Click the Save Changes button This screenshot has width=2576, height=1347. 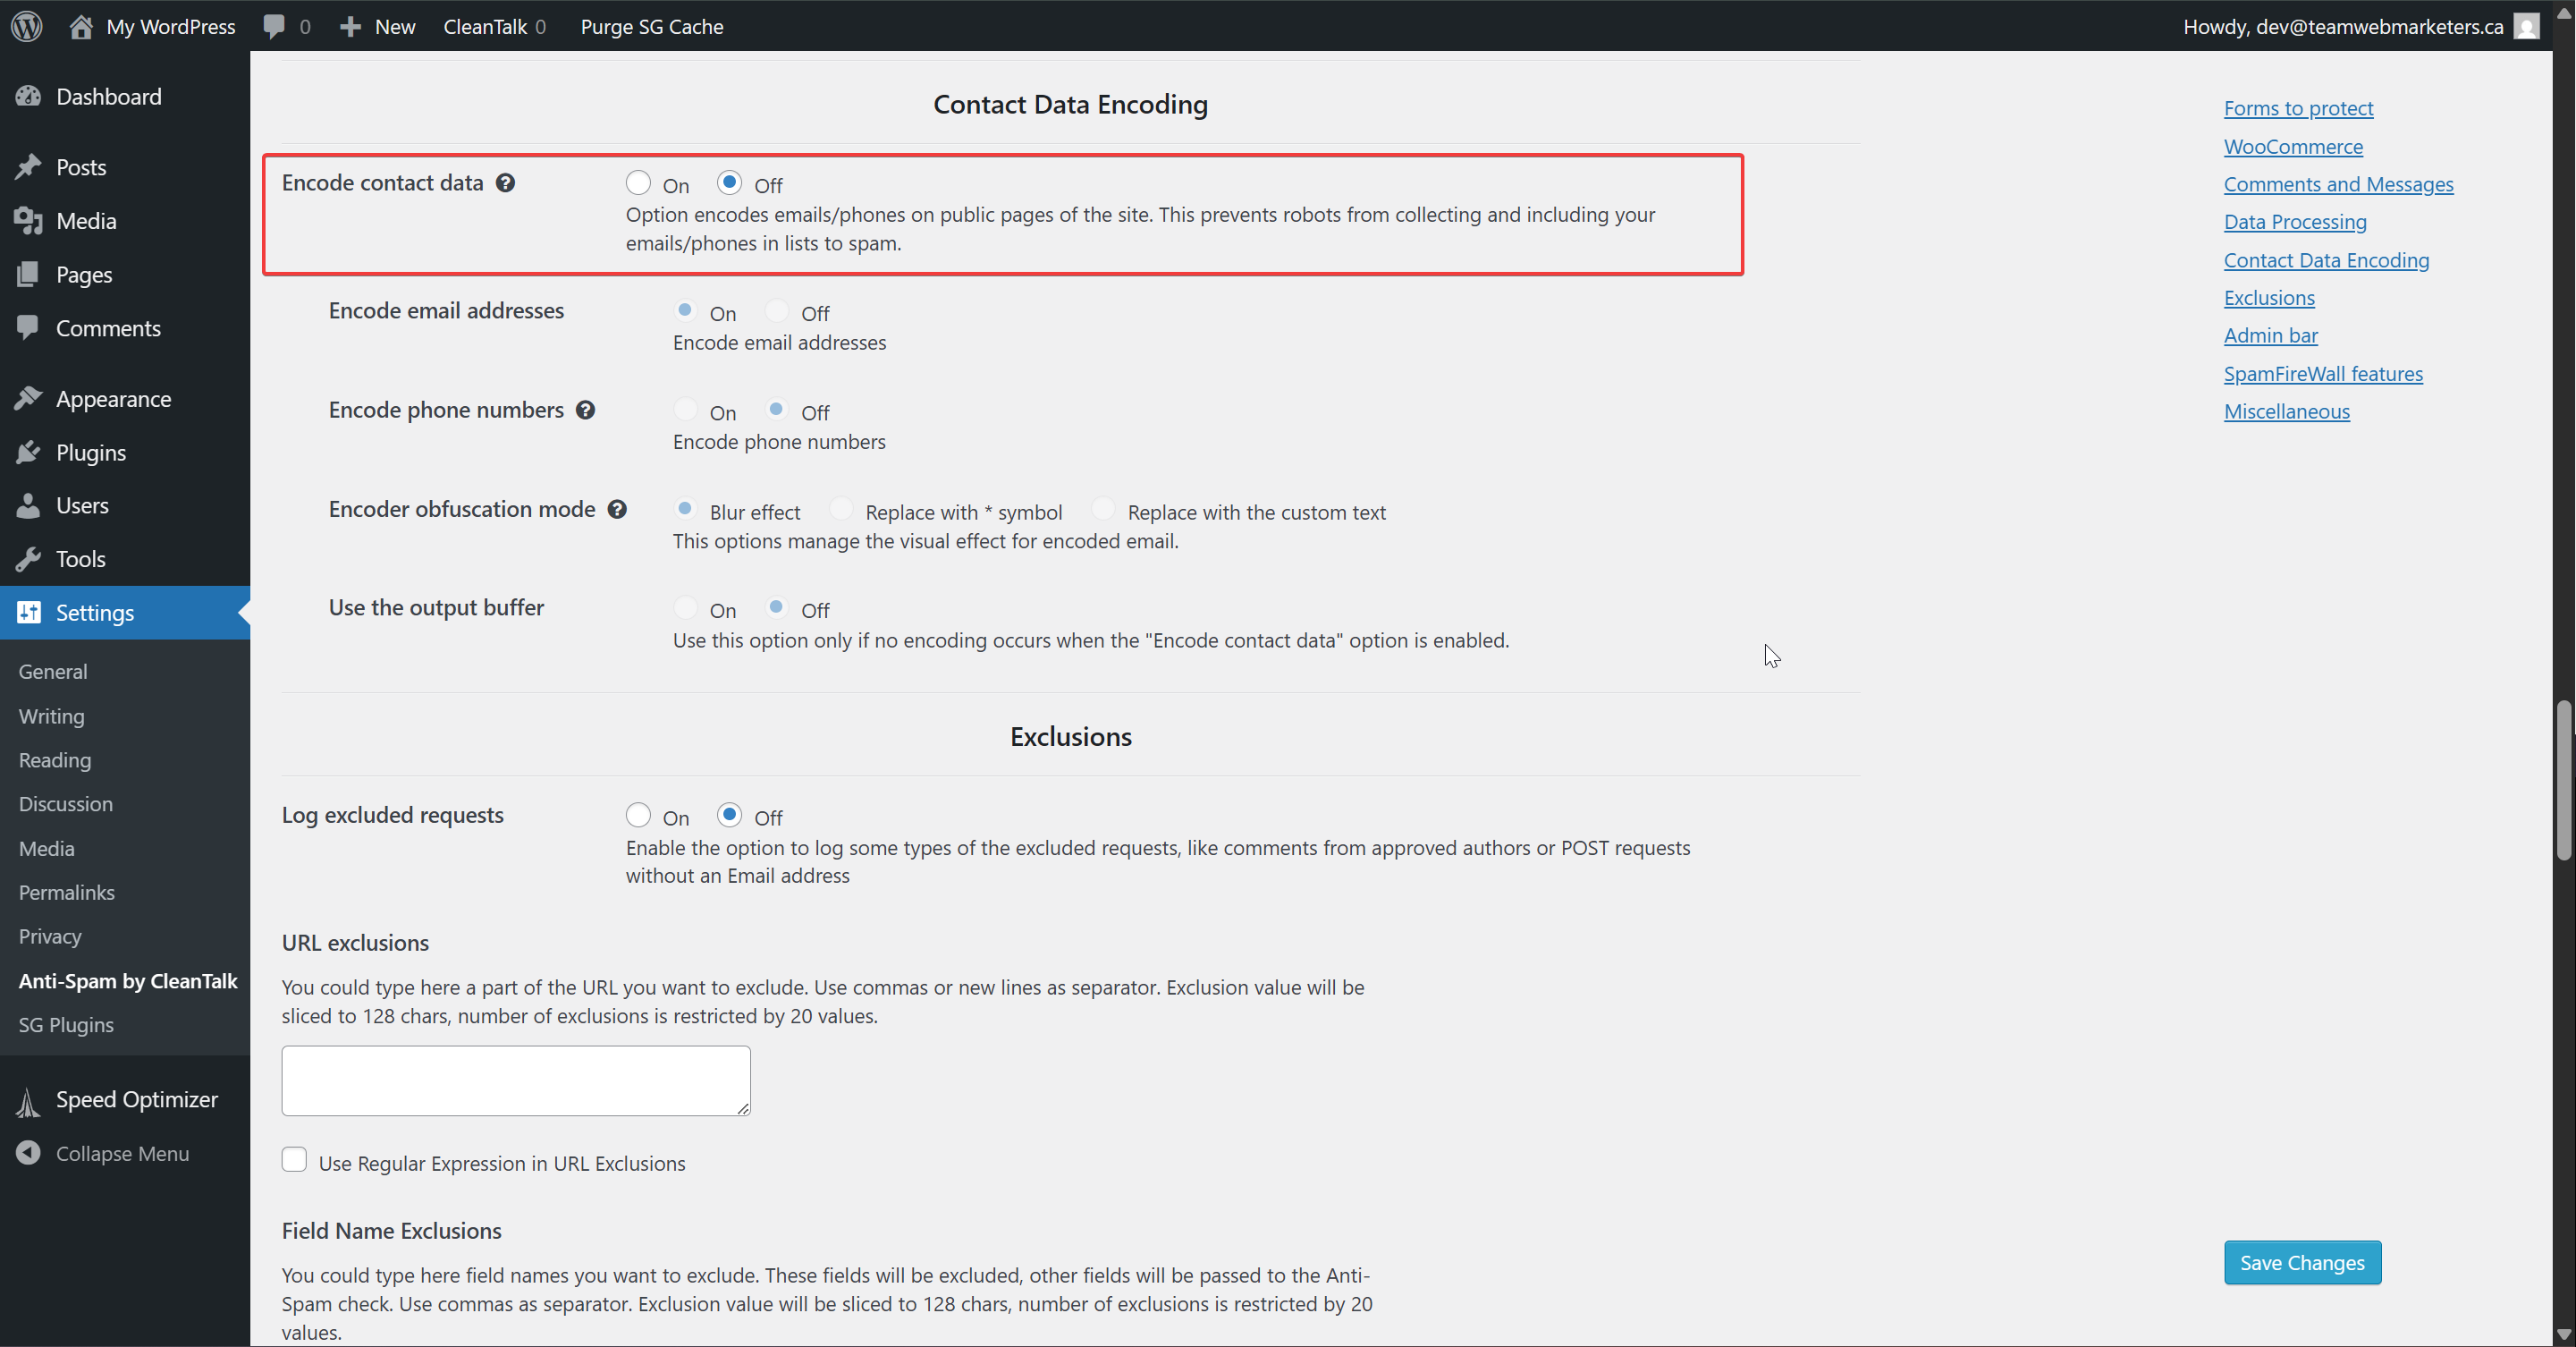pos(2301,1262)
